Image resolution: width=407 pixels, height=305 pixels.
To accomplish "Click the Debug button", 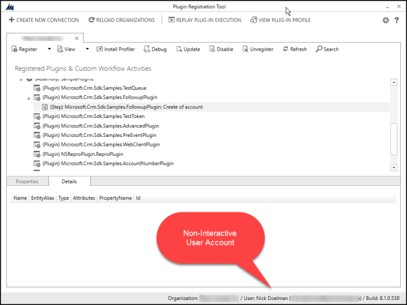I will coord(155,49).
